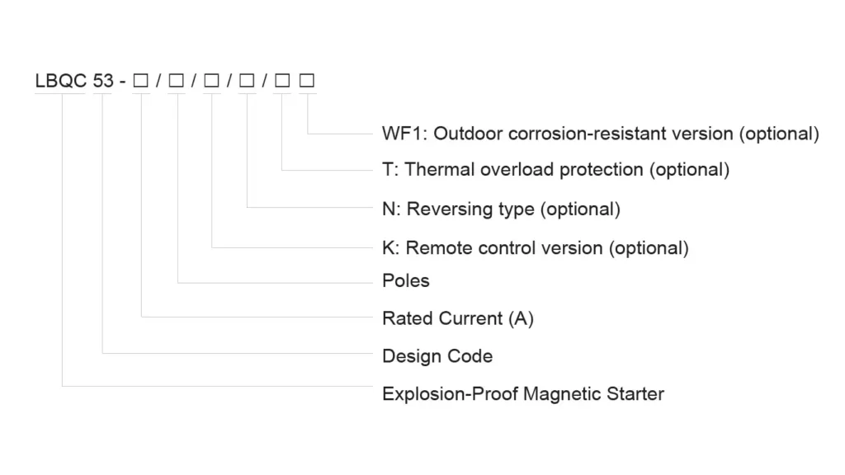Image resolution: width=845 pixels, height=475 pixels.
Task: Select the second placeholder box for Poles
Action: (x=176, y=82)
